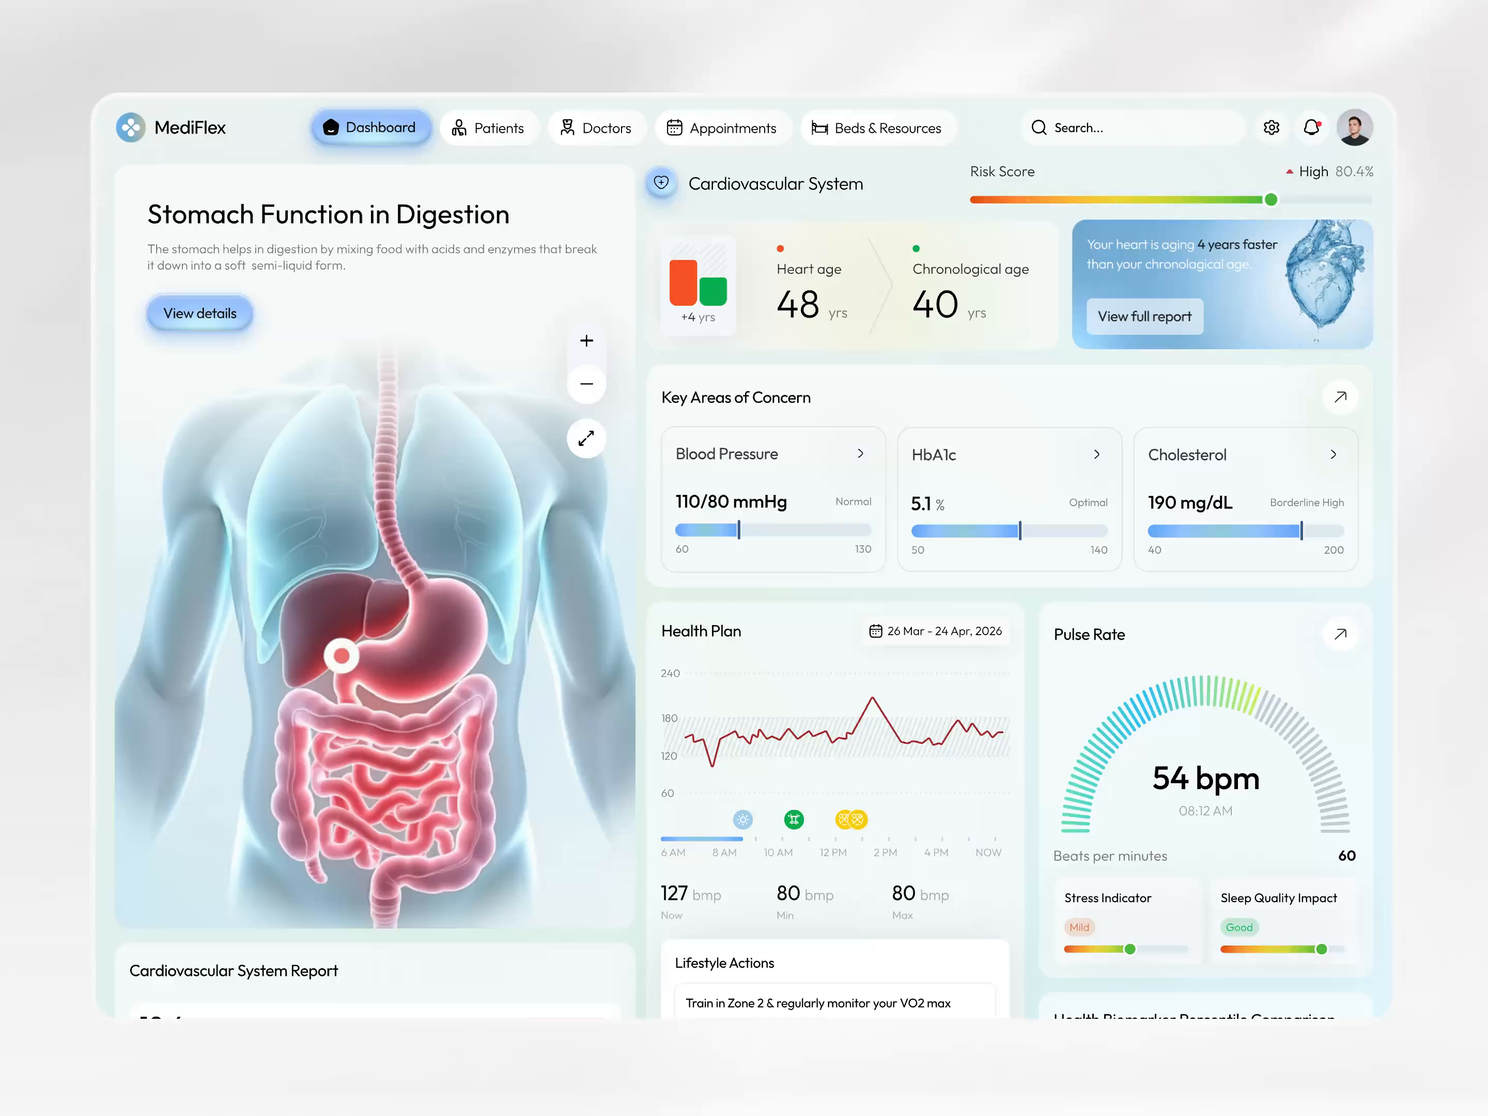Viewport: 1488px width, 1116px height.
Task: Click the "190 mg/dL" value
Action: [x=1190, y=503]
